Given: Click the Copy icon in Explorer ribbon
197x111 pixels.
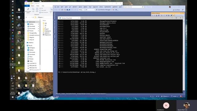Looking at the screenshot, I should [33, 10].
